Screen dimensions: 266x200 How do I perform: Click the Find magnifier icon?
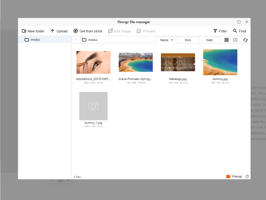pyautogui.click(x=235, y=31)
